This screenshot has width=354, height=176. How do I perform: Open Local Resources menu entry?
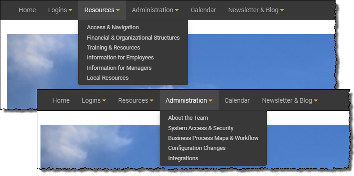108,77
